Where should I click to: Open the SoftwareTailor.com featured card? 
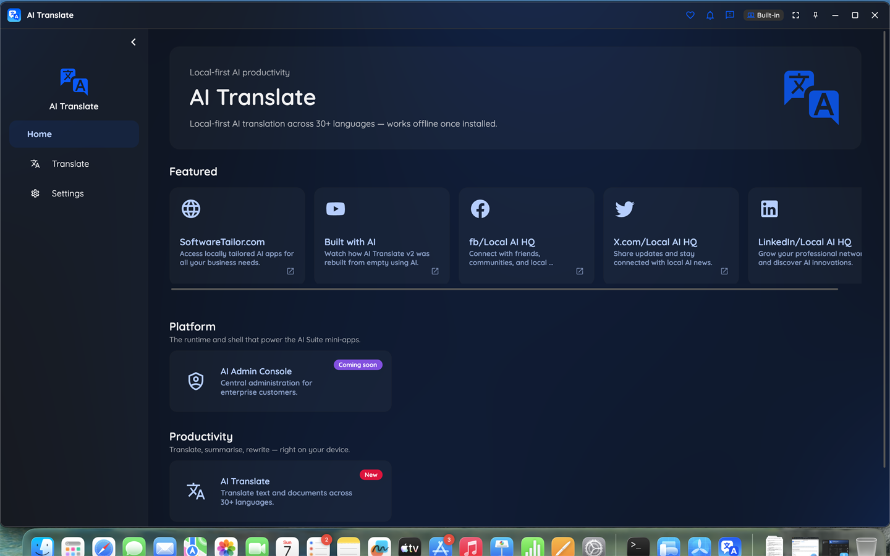coord(237,235)
